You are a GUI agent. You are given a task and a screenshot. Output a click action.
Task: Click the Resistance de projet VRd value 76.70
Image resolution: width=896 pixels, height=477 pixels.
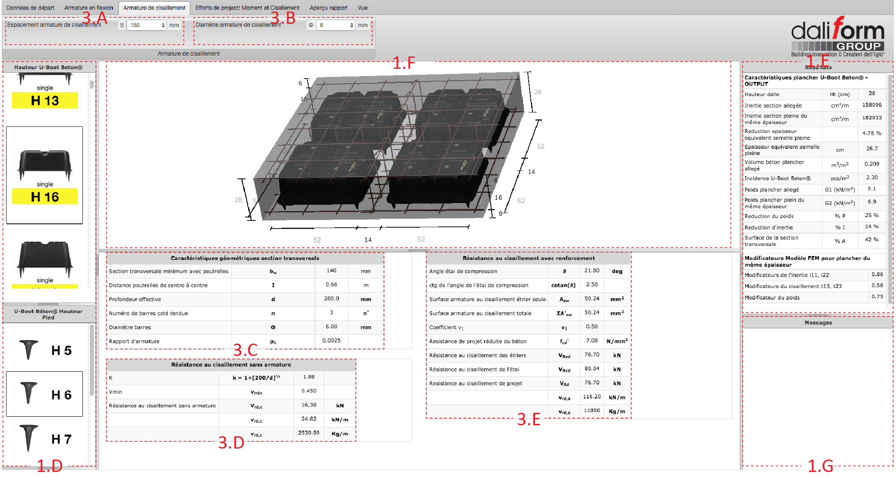(592, 383)
